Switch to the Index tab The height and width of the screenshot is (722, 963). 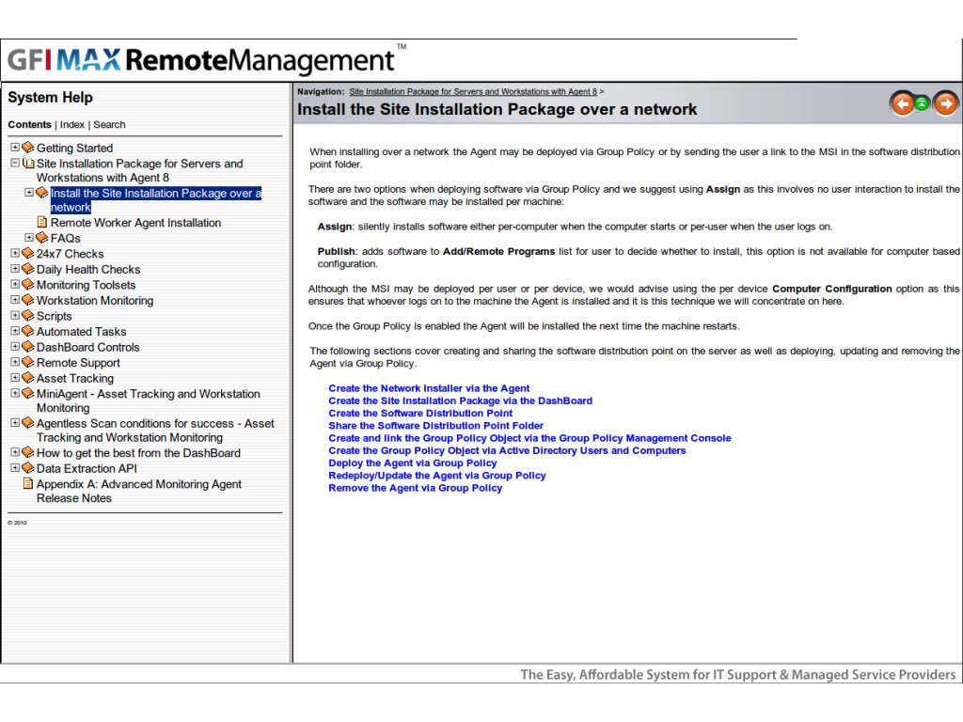click(72, 125)
